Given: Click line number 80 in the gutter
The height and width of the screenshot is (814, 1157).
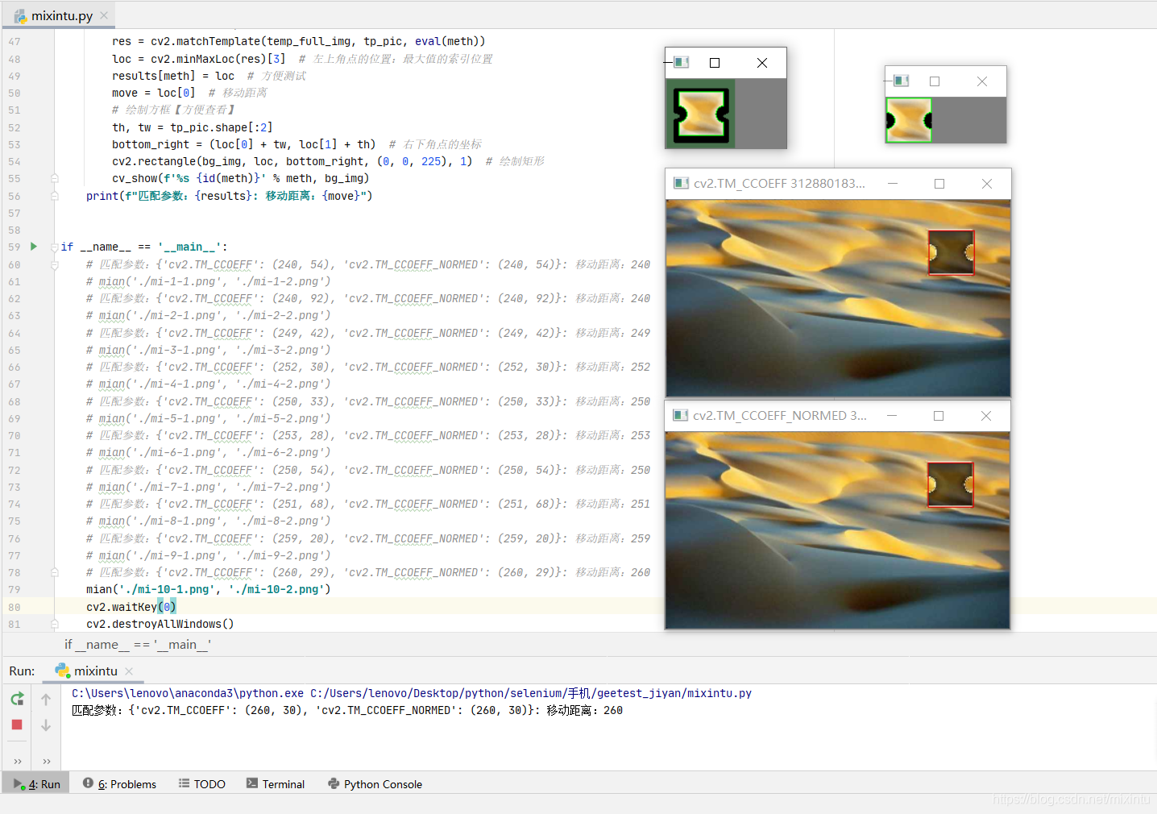Looking at the screenshot, I should click(x=15, y=607).
